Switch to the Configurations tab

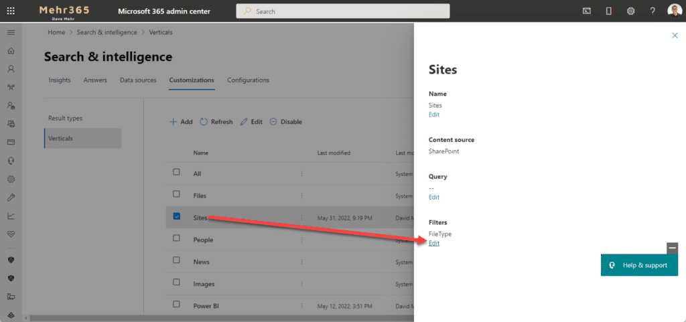point(248,80)
